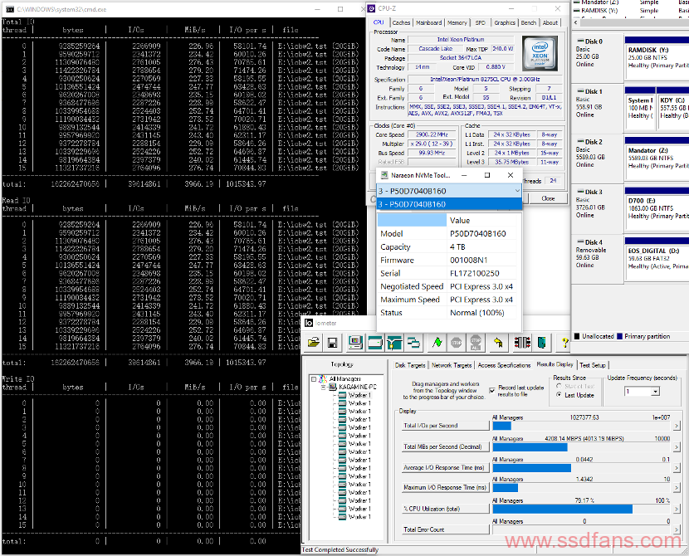Select the D700 (E:) partition block
689x556 pixels.
657,208
